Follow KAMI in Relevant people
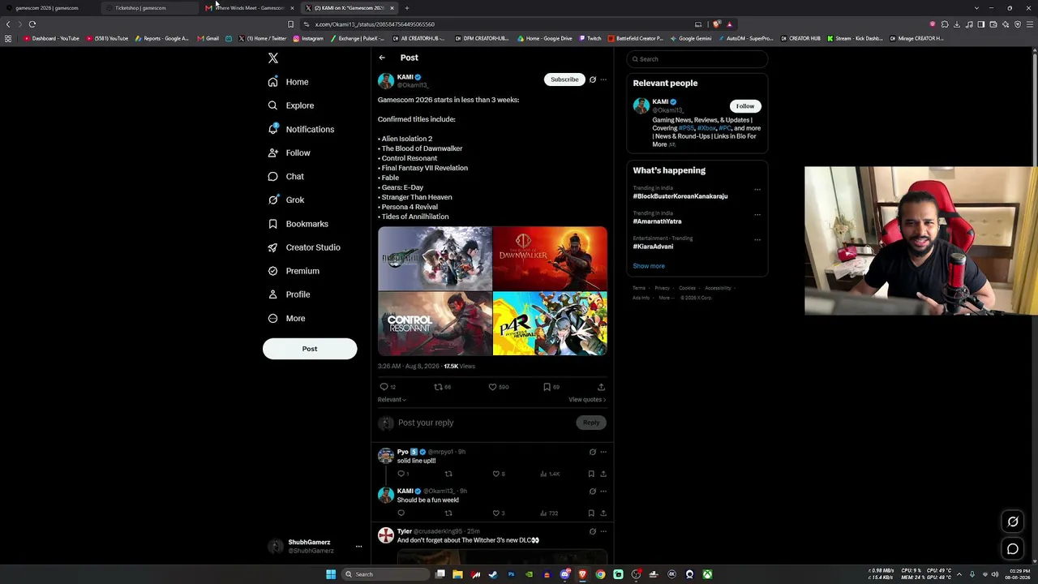Image resolution: width=1038 pixels, height=584 pixels. pyautogui.click(x=745, y=106)
